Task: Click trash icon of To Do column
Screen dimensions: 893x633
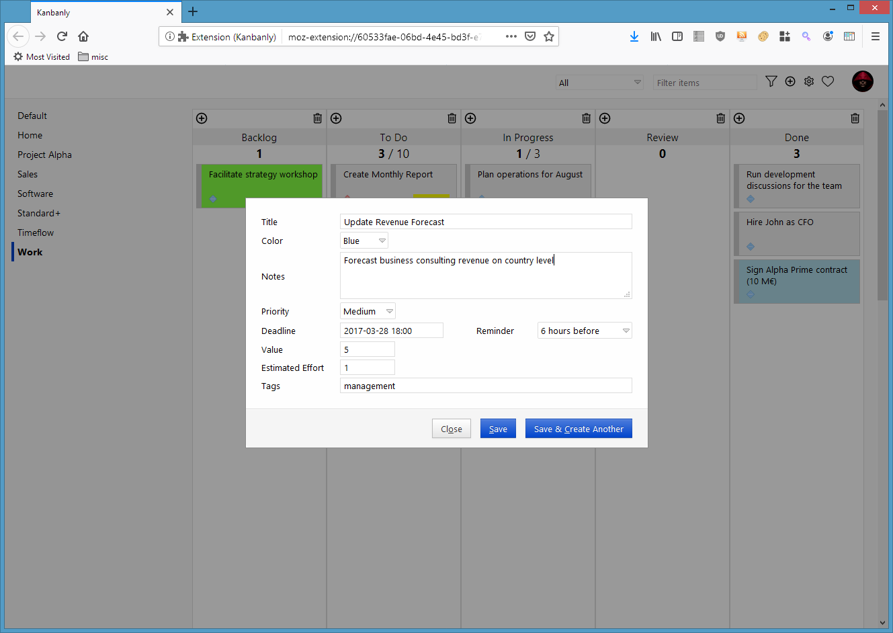Action: [x=452, y=118]
